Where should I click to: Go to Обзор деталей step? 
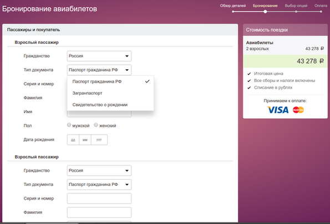(x=233, y=6)
